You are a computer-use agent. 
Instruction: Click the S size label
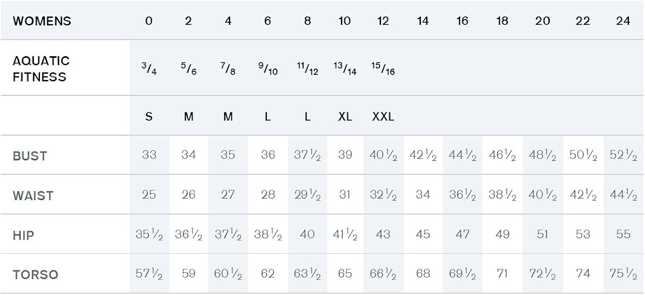(x=149, y=117)
